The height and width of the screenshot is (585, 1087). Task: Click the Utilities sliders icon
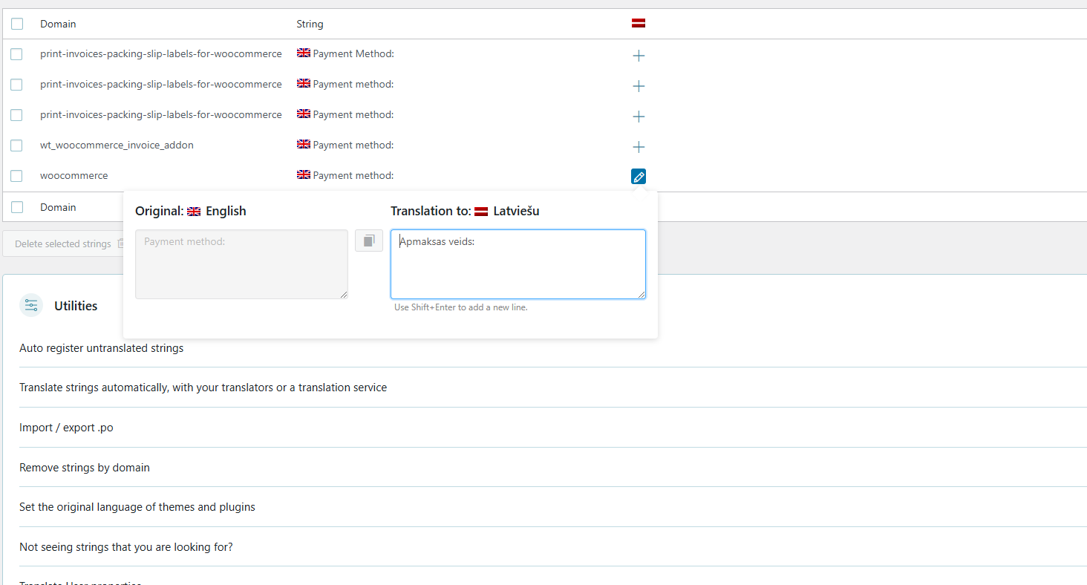click(31, 305)
